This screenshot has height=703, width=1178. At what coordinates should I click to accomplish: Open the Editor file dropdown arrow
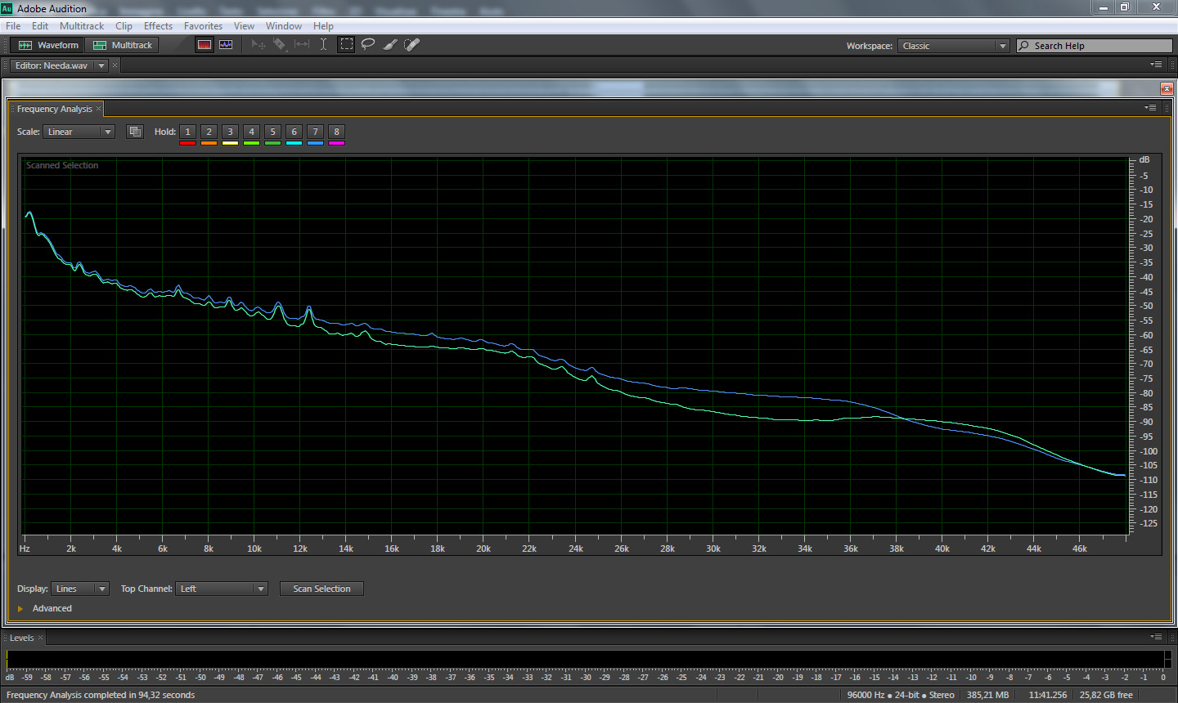tap(101, 65)
